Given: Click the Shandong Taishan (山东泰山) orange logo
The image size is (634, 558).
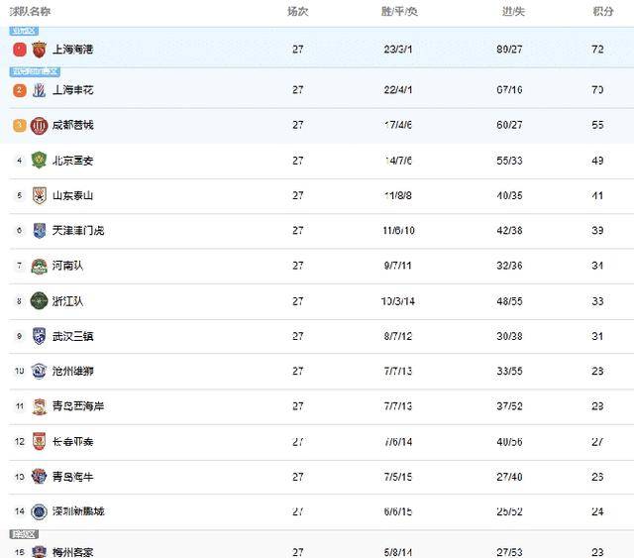Looking at the screenshot, I should coord(39,195).
